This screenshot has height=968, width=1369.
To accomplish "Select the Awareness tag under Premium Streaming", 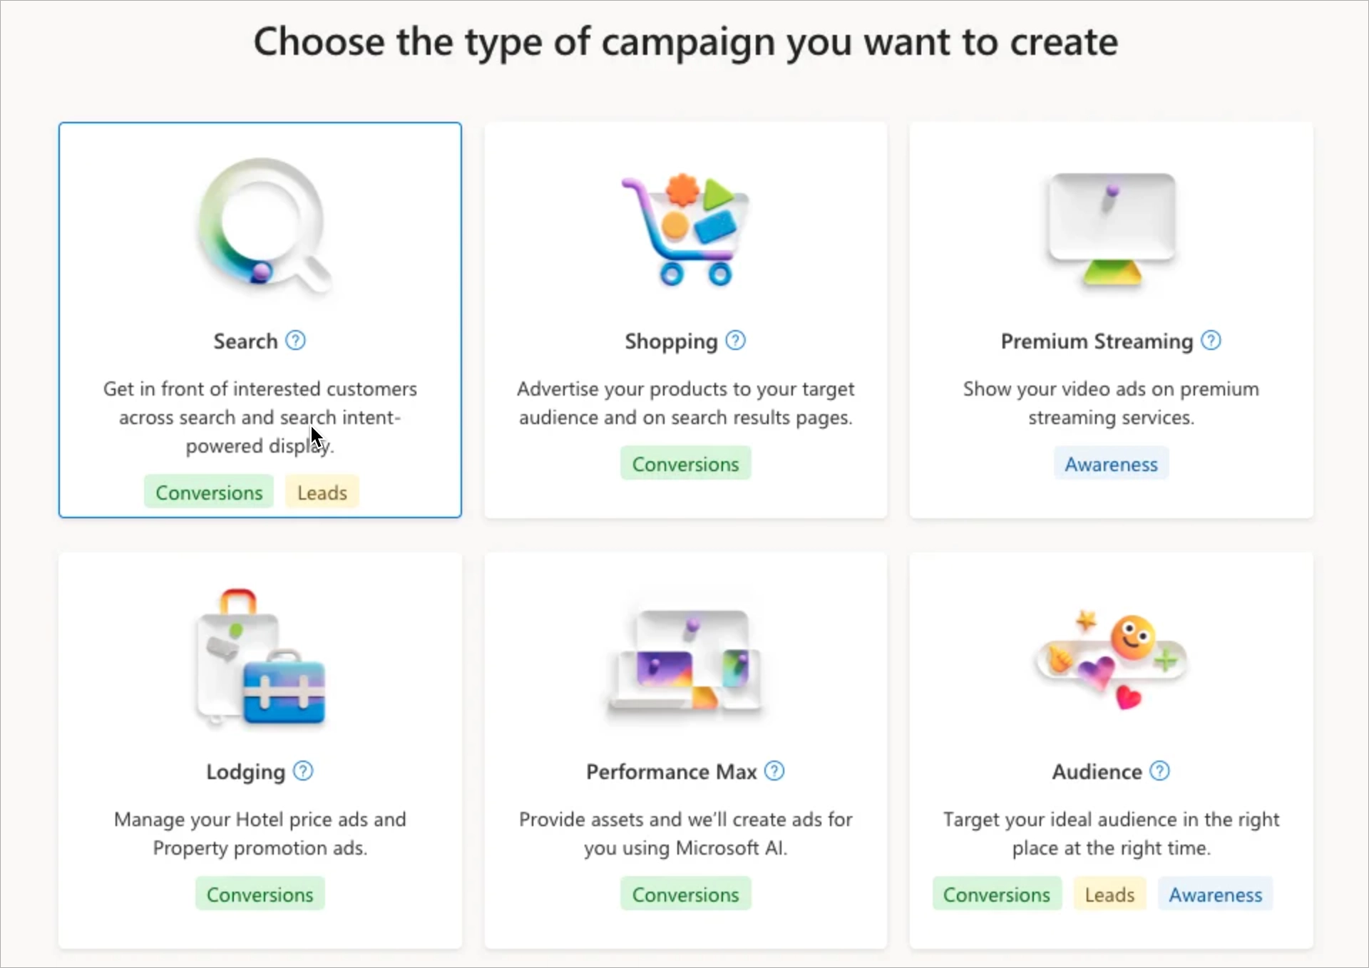I will pos(1111,463).
